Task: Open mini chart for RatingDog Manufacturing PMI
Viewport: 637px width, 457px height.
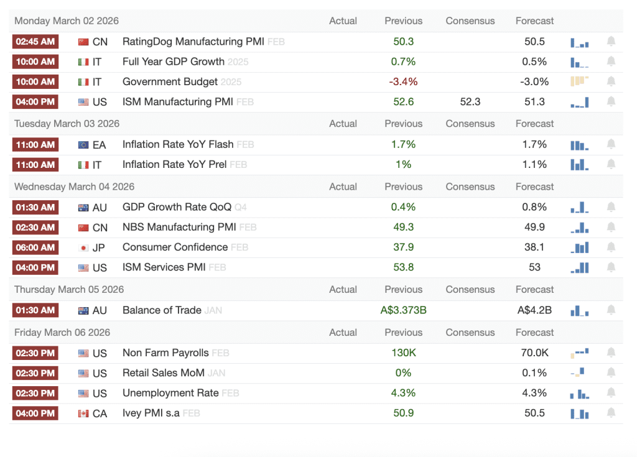Action: click(579, 42)
